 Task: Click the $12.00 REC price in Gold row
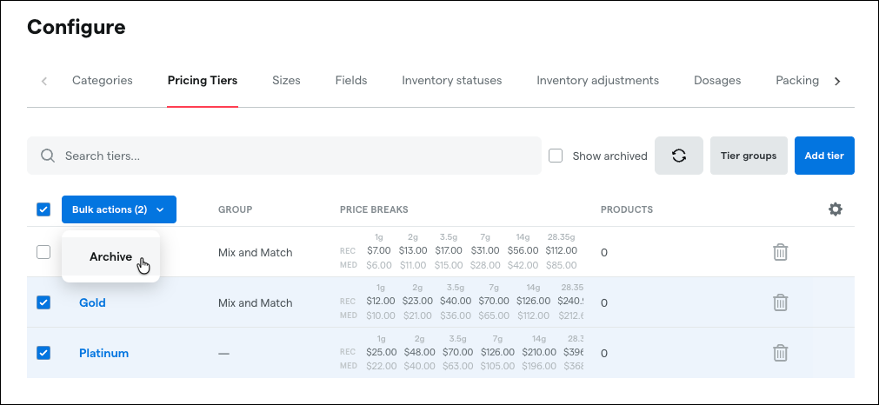point(381,301)
